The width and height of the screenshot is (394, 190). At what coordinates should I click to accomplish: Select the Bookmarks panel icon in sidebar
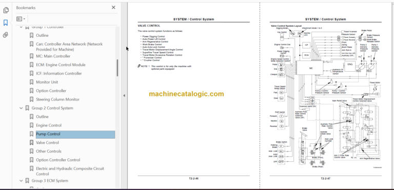pyautogui.click(x=6, y=23)
